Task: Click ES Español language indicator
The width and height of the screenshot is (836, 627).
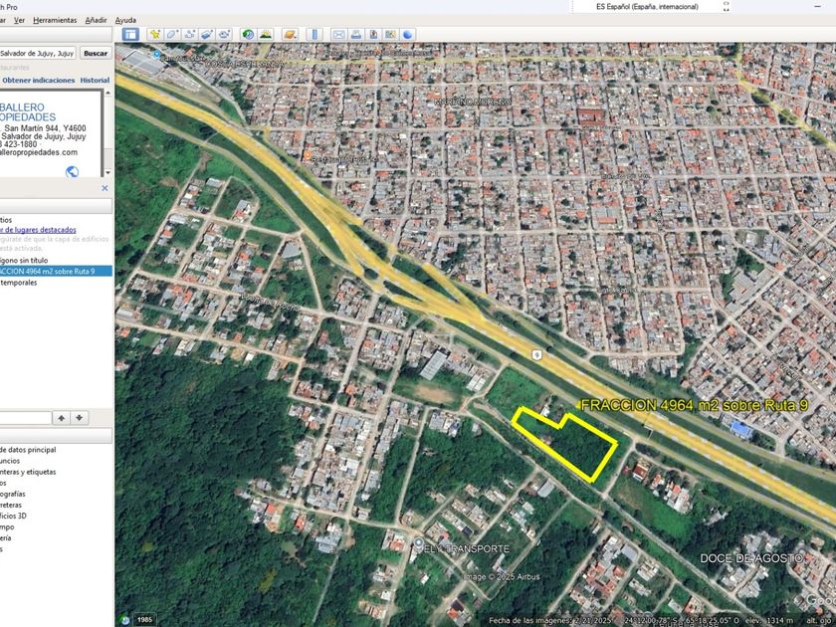Action: [x=647, y=7]
